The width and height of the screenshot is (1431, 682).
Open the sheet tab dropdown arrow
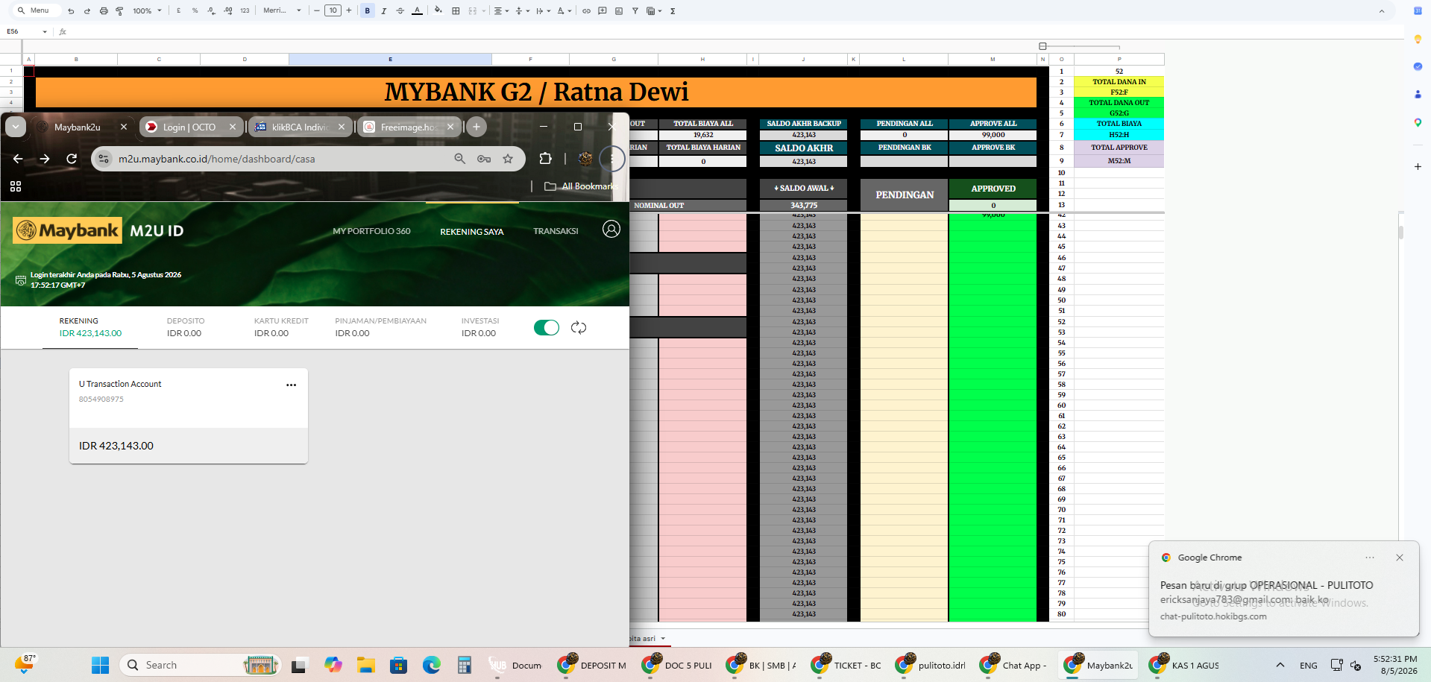point(663,639)
